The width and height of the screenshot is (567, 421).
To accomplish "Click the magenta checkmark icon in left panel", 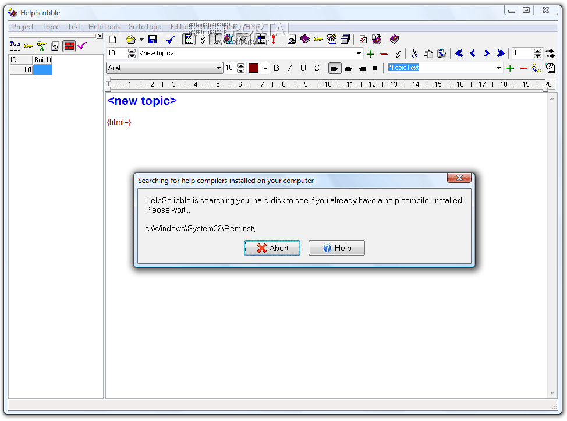I will tap(83, 46).
